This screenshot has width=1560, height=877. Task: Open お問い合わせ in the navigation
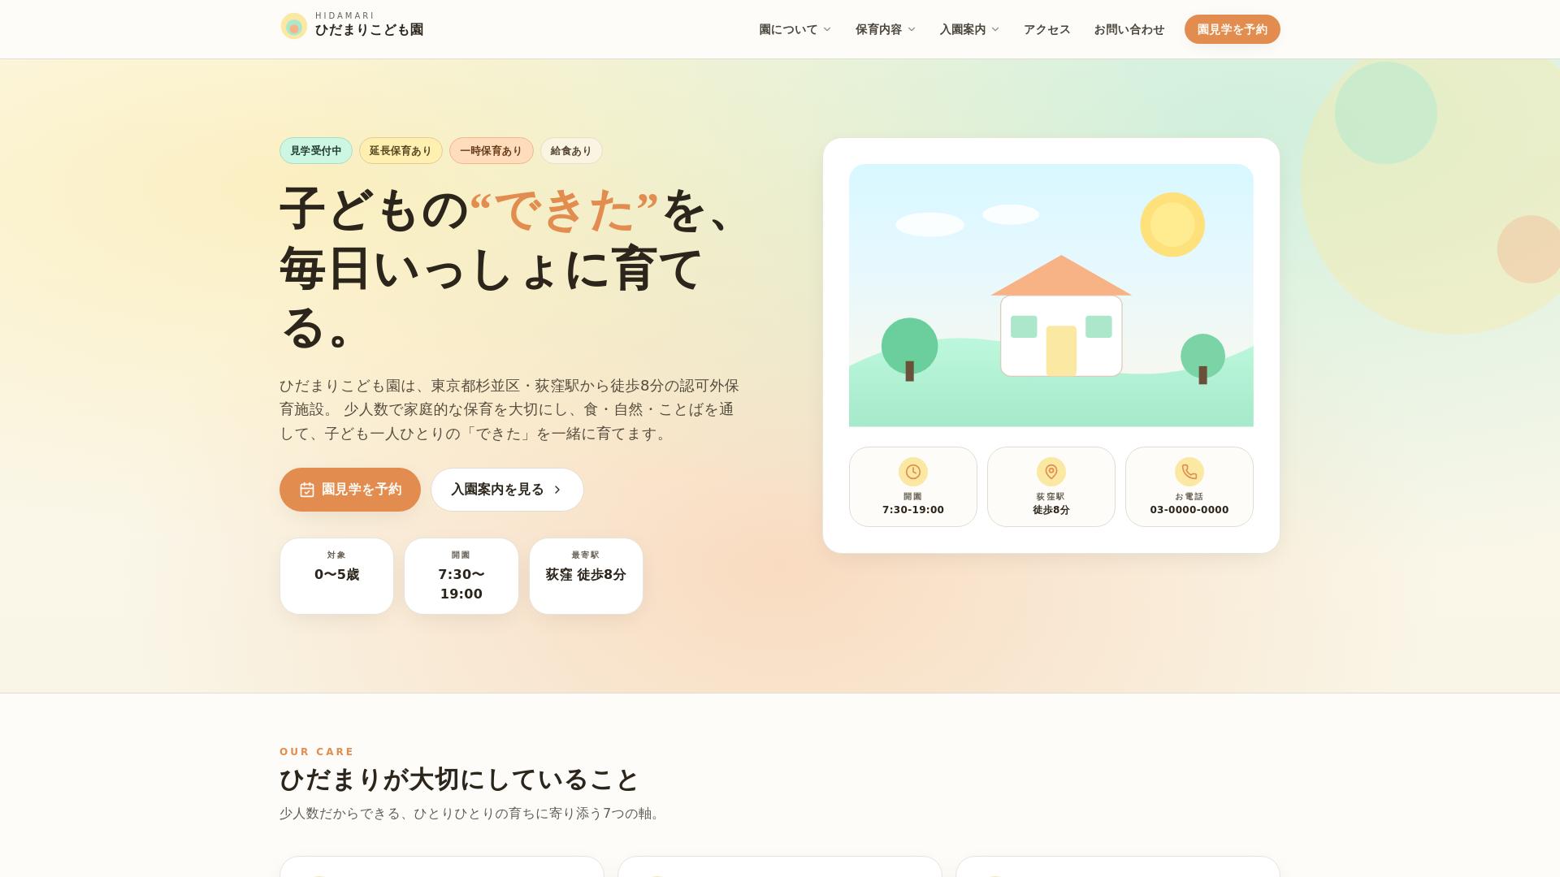coord(1129,29)
